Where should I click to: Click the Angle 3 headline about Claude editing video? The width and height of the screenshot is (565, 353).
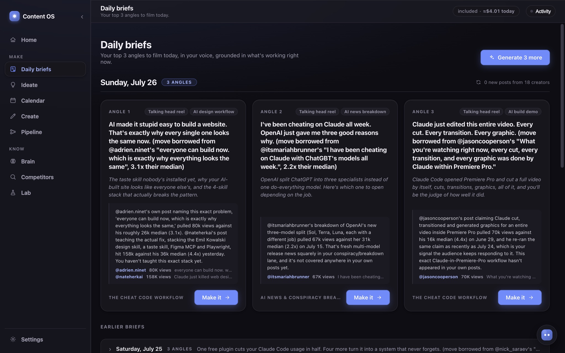click(x=475, y=145)
